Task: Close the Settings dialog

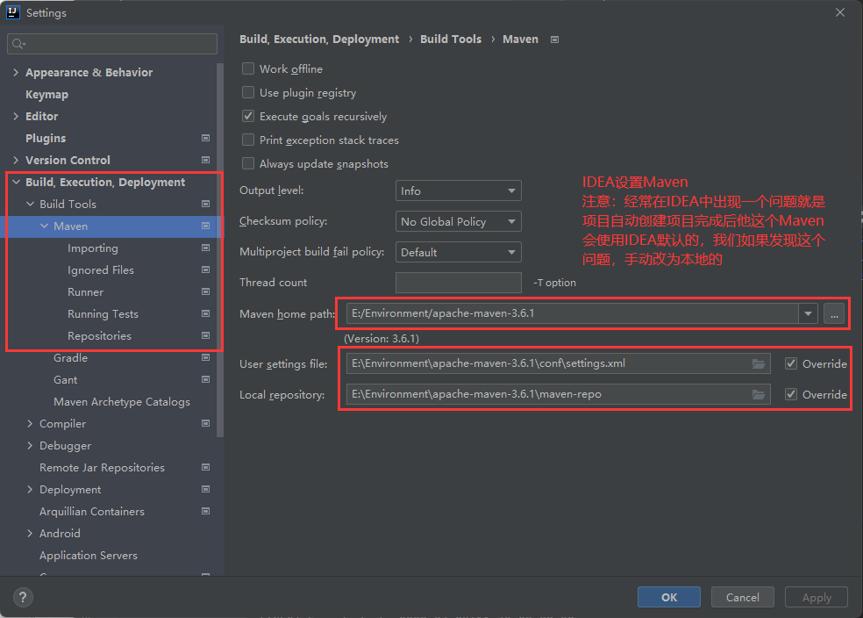Action: 840,12
